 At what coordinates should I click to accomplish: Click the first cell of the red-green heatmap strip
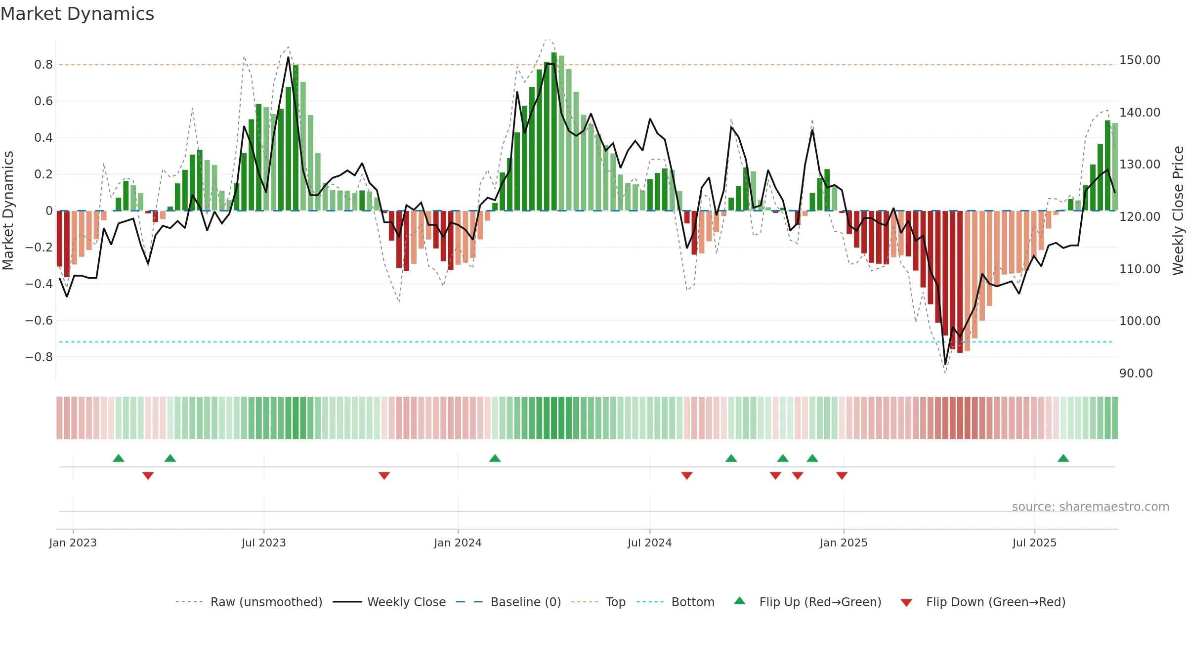click(59, 418)
